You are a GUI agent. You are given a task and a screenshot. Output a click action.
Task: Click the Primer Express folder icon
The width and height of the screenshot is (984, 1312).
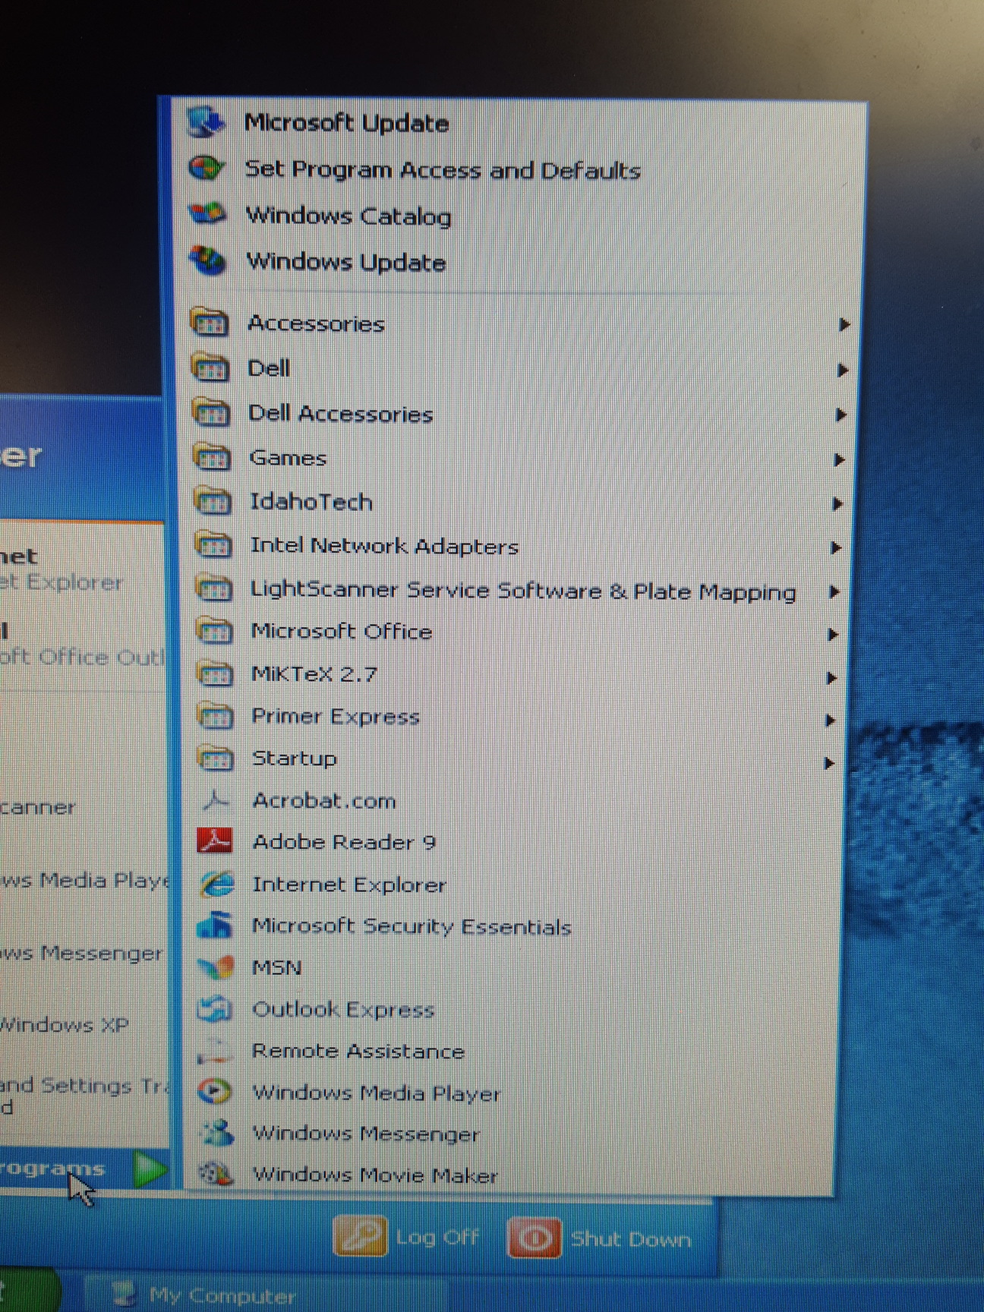[216, 717]
